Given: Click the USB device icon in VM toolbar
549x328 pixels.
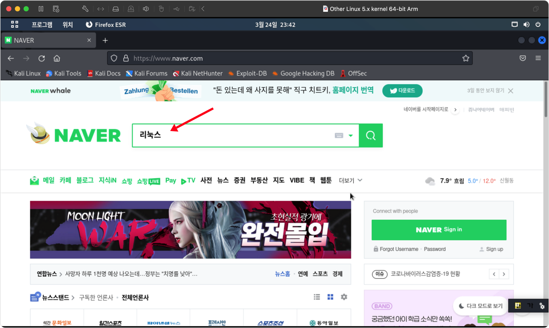Looking at the screenshot, I should (176, 9).
